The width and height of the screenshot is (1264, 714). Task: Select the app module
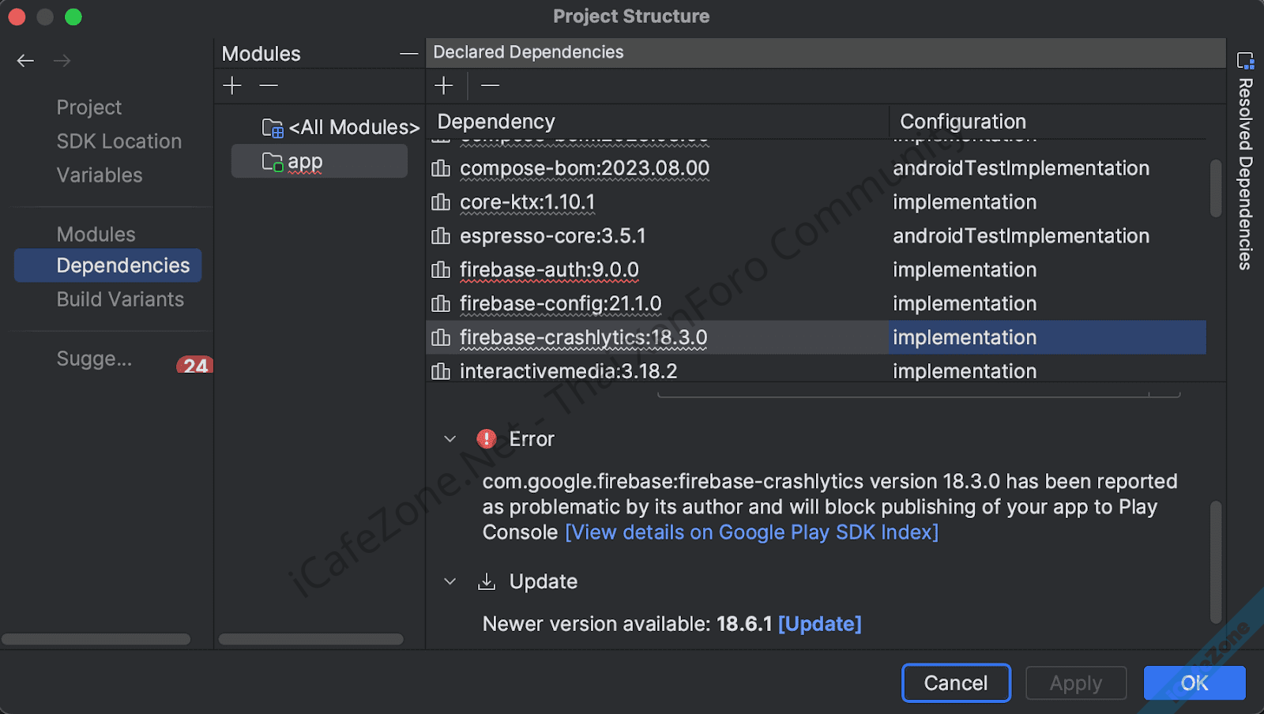tap(305, 162)
